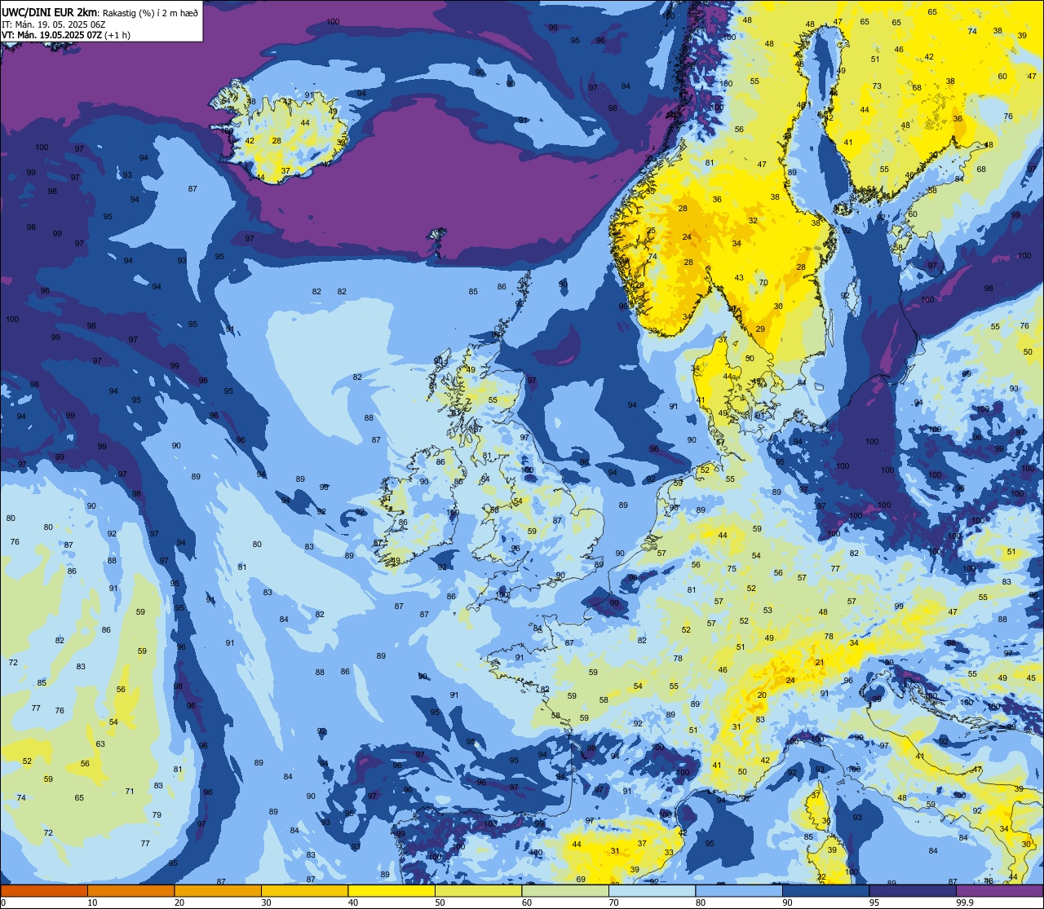
Task: Click the '63' humidity value over the Atlantic
Action: tap(100, 744)
